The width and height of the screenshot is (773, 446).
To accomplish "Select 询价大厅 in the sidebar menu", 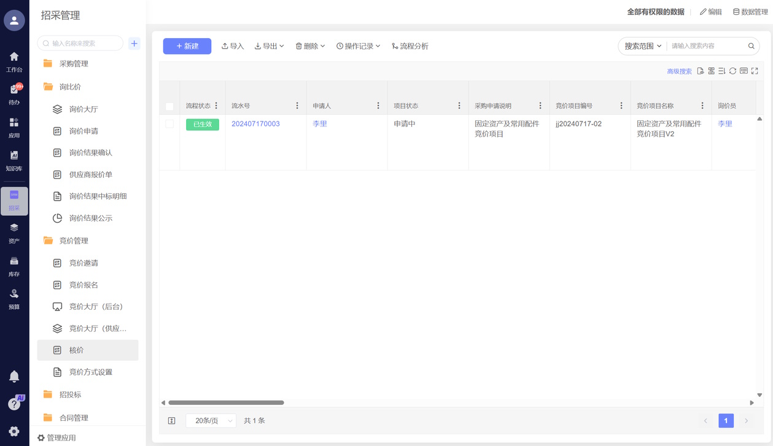I will click(x=84, y=109).
